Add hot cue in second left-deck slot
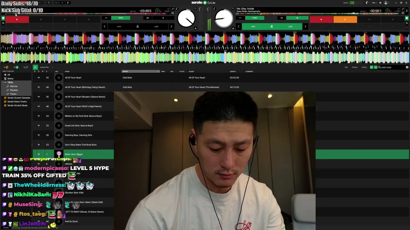410x230 pixels. pos(41,20)
